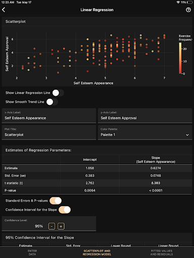Enable the Show Linear Regression Line switch
The image size is (194, 258).
coord(58,93)
